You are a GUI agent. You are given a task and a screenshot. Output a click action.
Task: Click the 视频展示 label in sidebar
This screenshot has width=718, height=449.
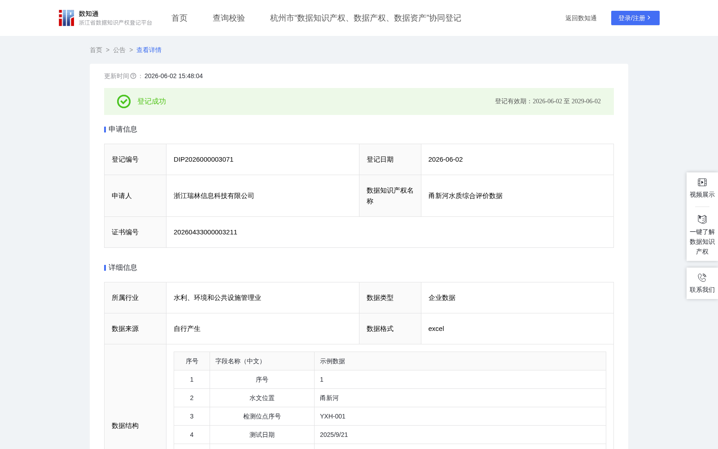click(x=702, y=194)
